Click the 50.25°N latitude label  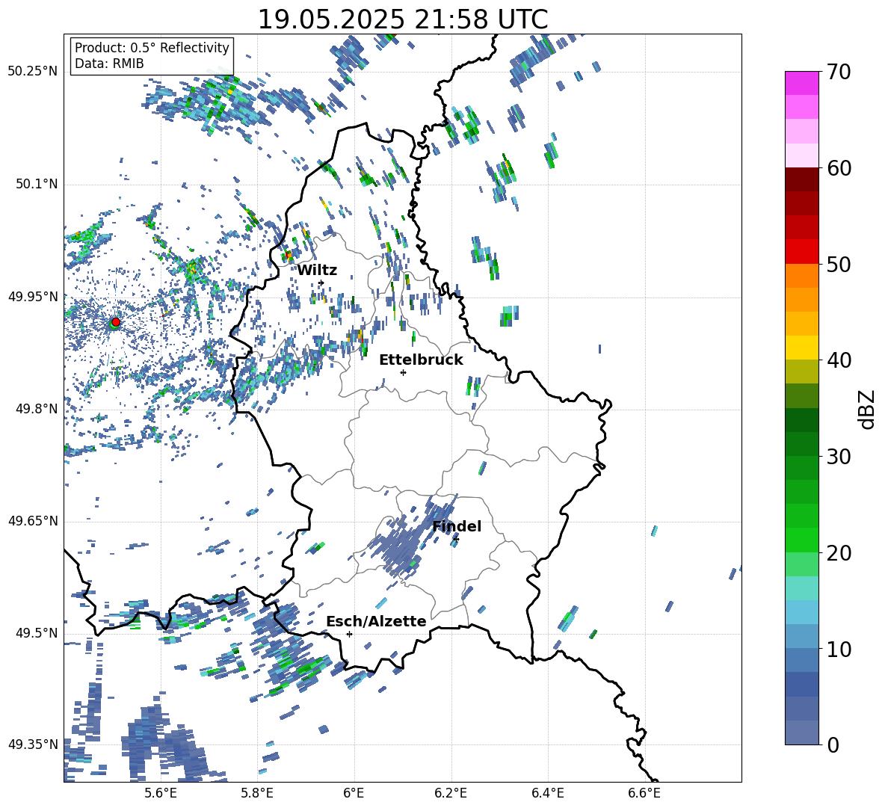pos(33,71)
